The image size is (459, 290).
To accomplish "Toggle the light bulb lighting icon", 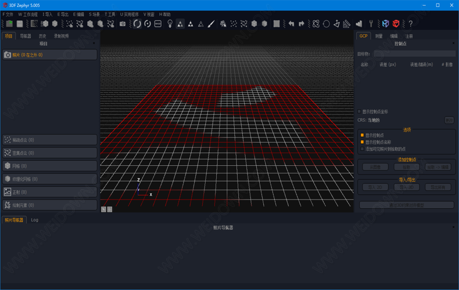I will (170, 24).
